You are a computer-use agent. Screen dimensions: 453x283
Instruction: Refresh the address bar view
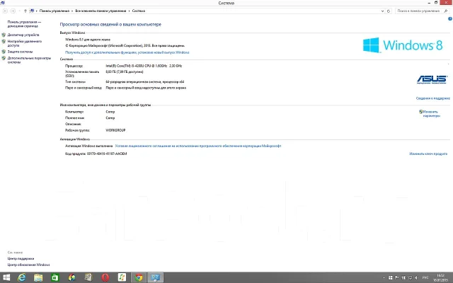point(389,11)
